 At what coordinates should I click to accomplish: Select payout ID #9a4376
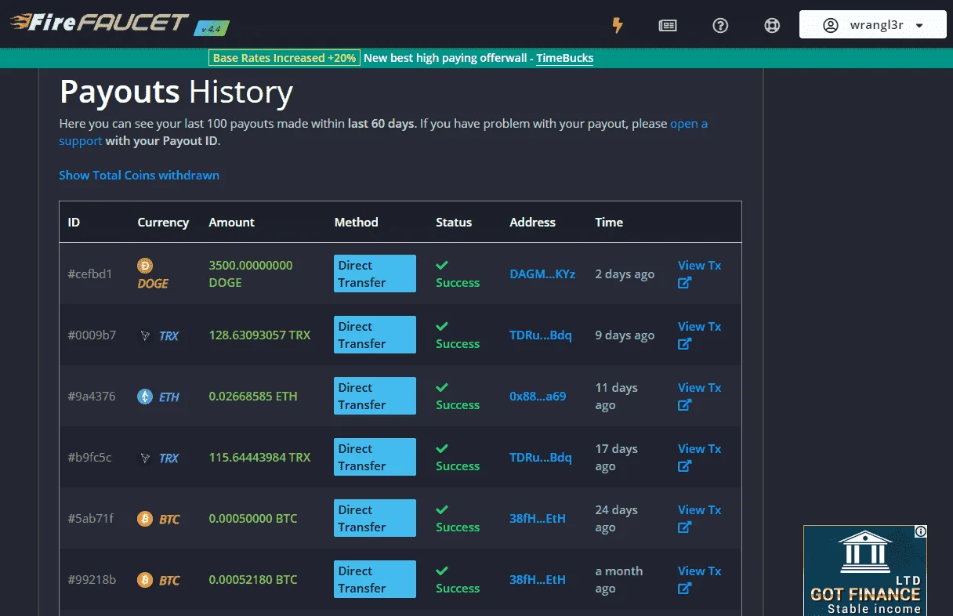coord(91,396)
